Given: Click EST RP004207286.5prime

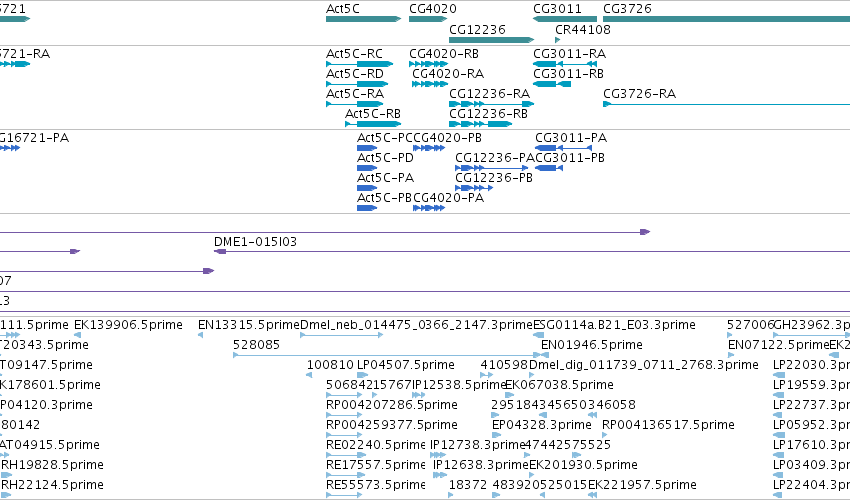Looking at the screenshot, I should point(392,405).
